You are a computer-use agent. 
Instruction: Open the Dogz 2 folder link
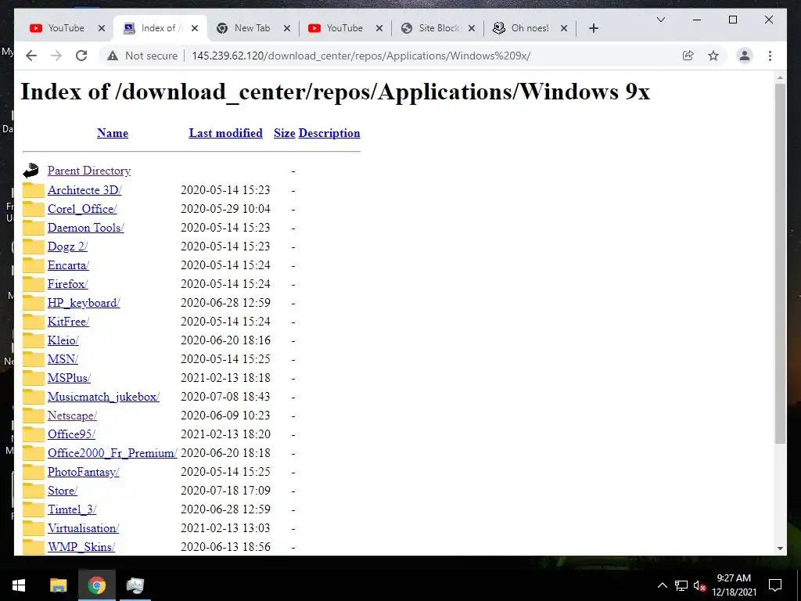67,247
